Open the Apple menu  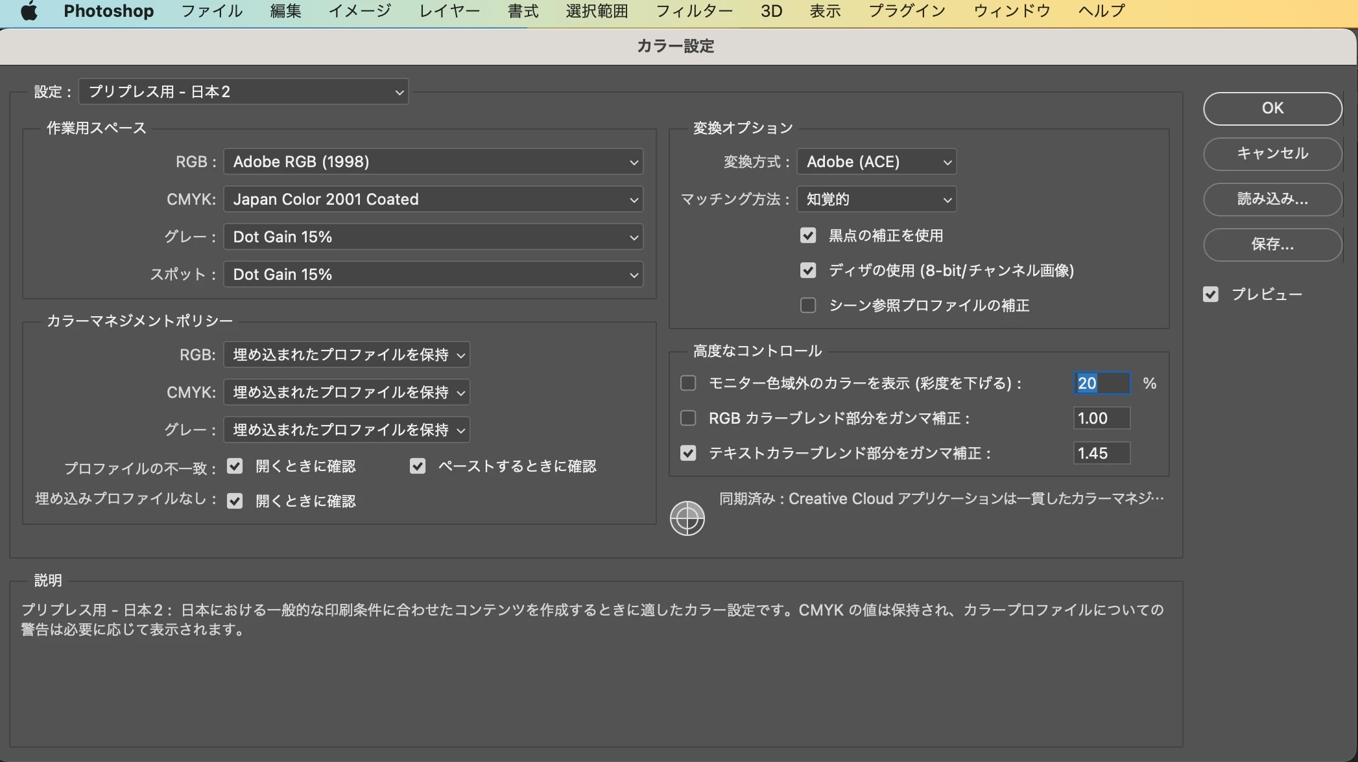click(x=29, y=12)
